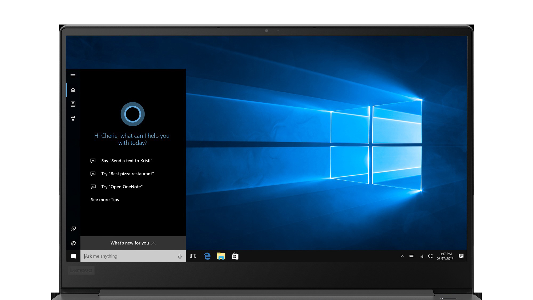The width and height of the screenshot is (533, 300).
Task: Click the Cortana feedback icon
Action: [73, 229]
